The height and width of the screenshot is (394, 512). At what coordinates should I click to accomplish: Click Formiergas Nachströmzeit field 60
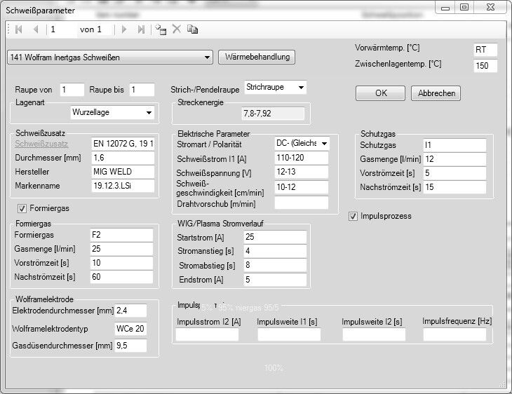click(121, 277)
